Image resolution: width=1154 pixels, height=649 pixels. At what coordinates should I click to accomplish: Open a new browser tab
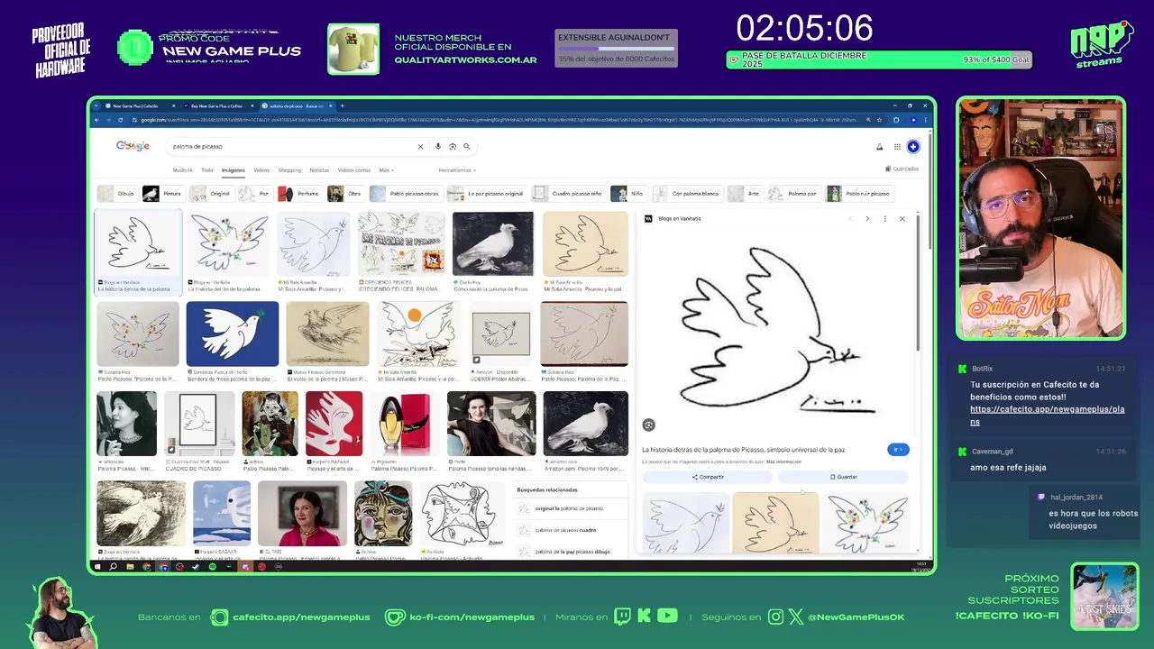tap(342, 106)
